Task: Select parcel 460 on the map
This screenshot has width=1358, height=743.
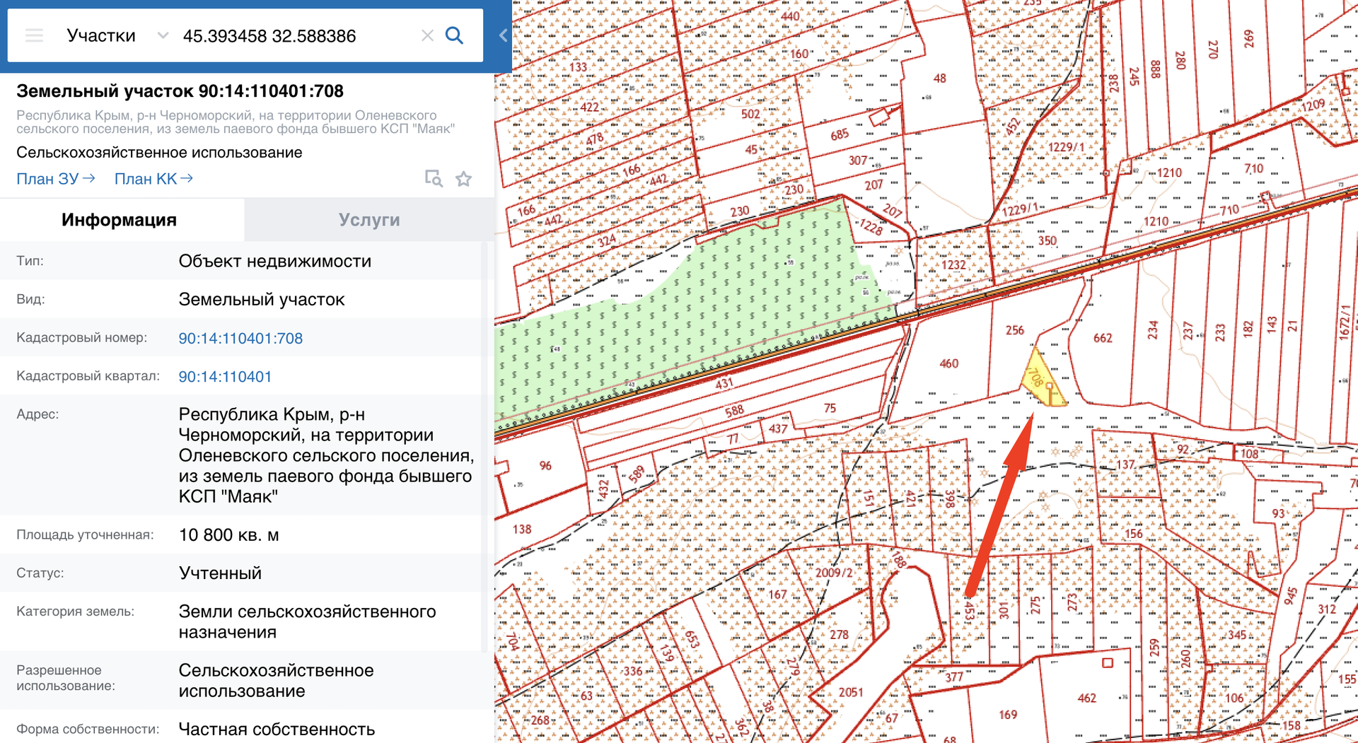Action: coord(948,363)
